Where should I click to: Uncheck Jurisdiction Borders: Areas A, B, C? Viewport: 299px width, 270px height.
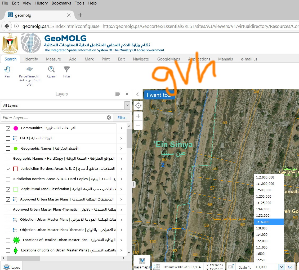(x=8, y=169)
